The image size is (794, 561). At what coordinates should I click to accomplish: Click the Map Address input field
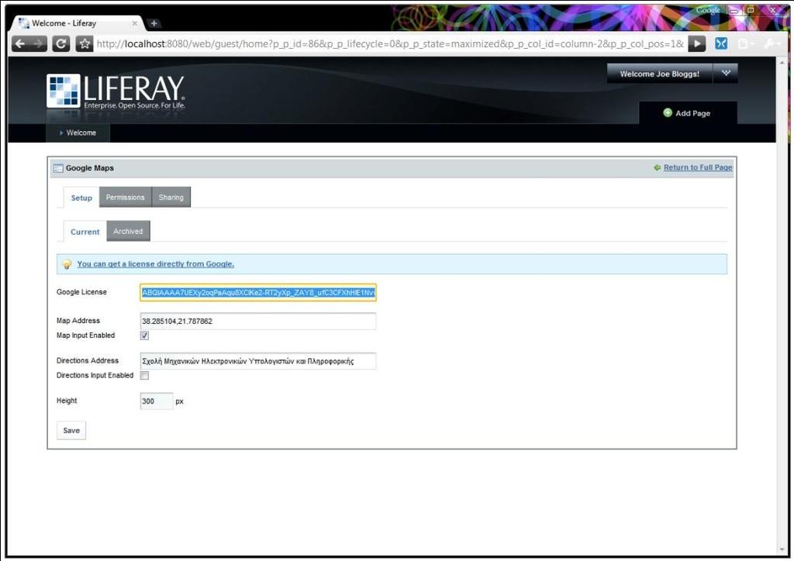(258, 322)
